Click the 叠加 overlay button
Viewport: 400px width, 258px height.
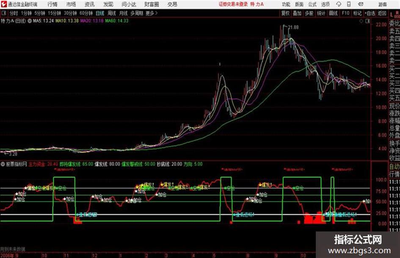[297, 13]
